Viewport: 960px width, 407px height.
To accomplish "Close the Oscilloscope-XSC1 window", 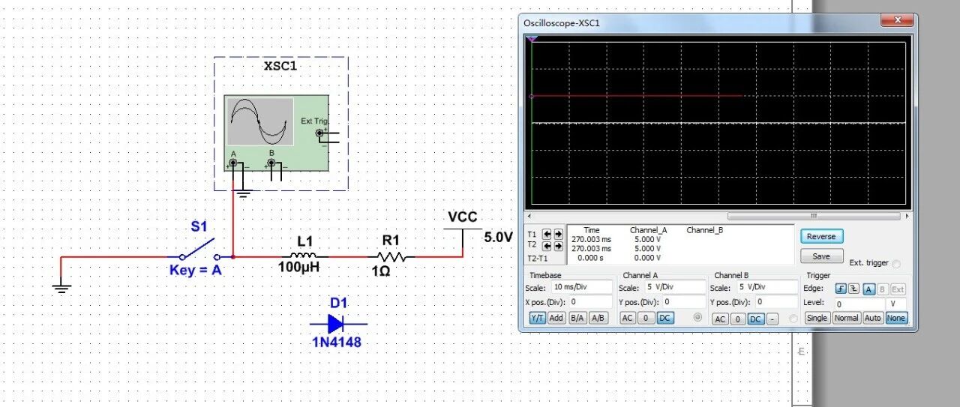I will [897, 20].
